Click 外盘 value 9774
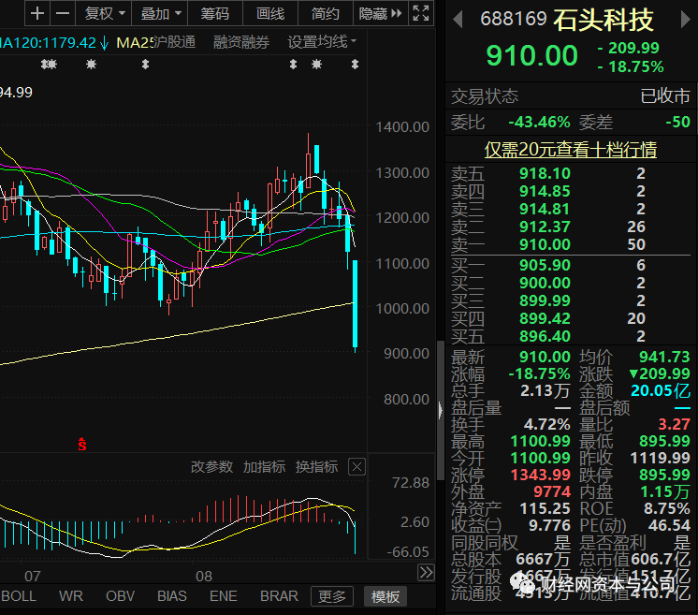 pos(552,491)
